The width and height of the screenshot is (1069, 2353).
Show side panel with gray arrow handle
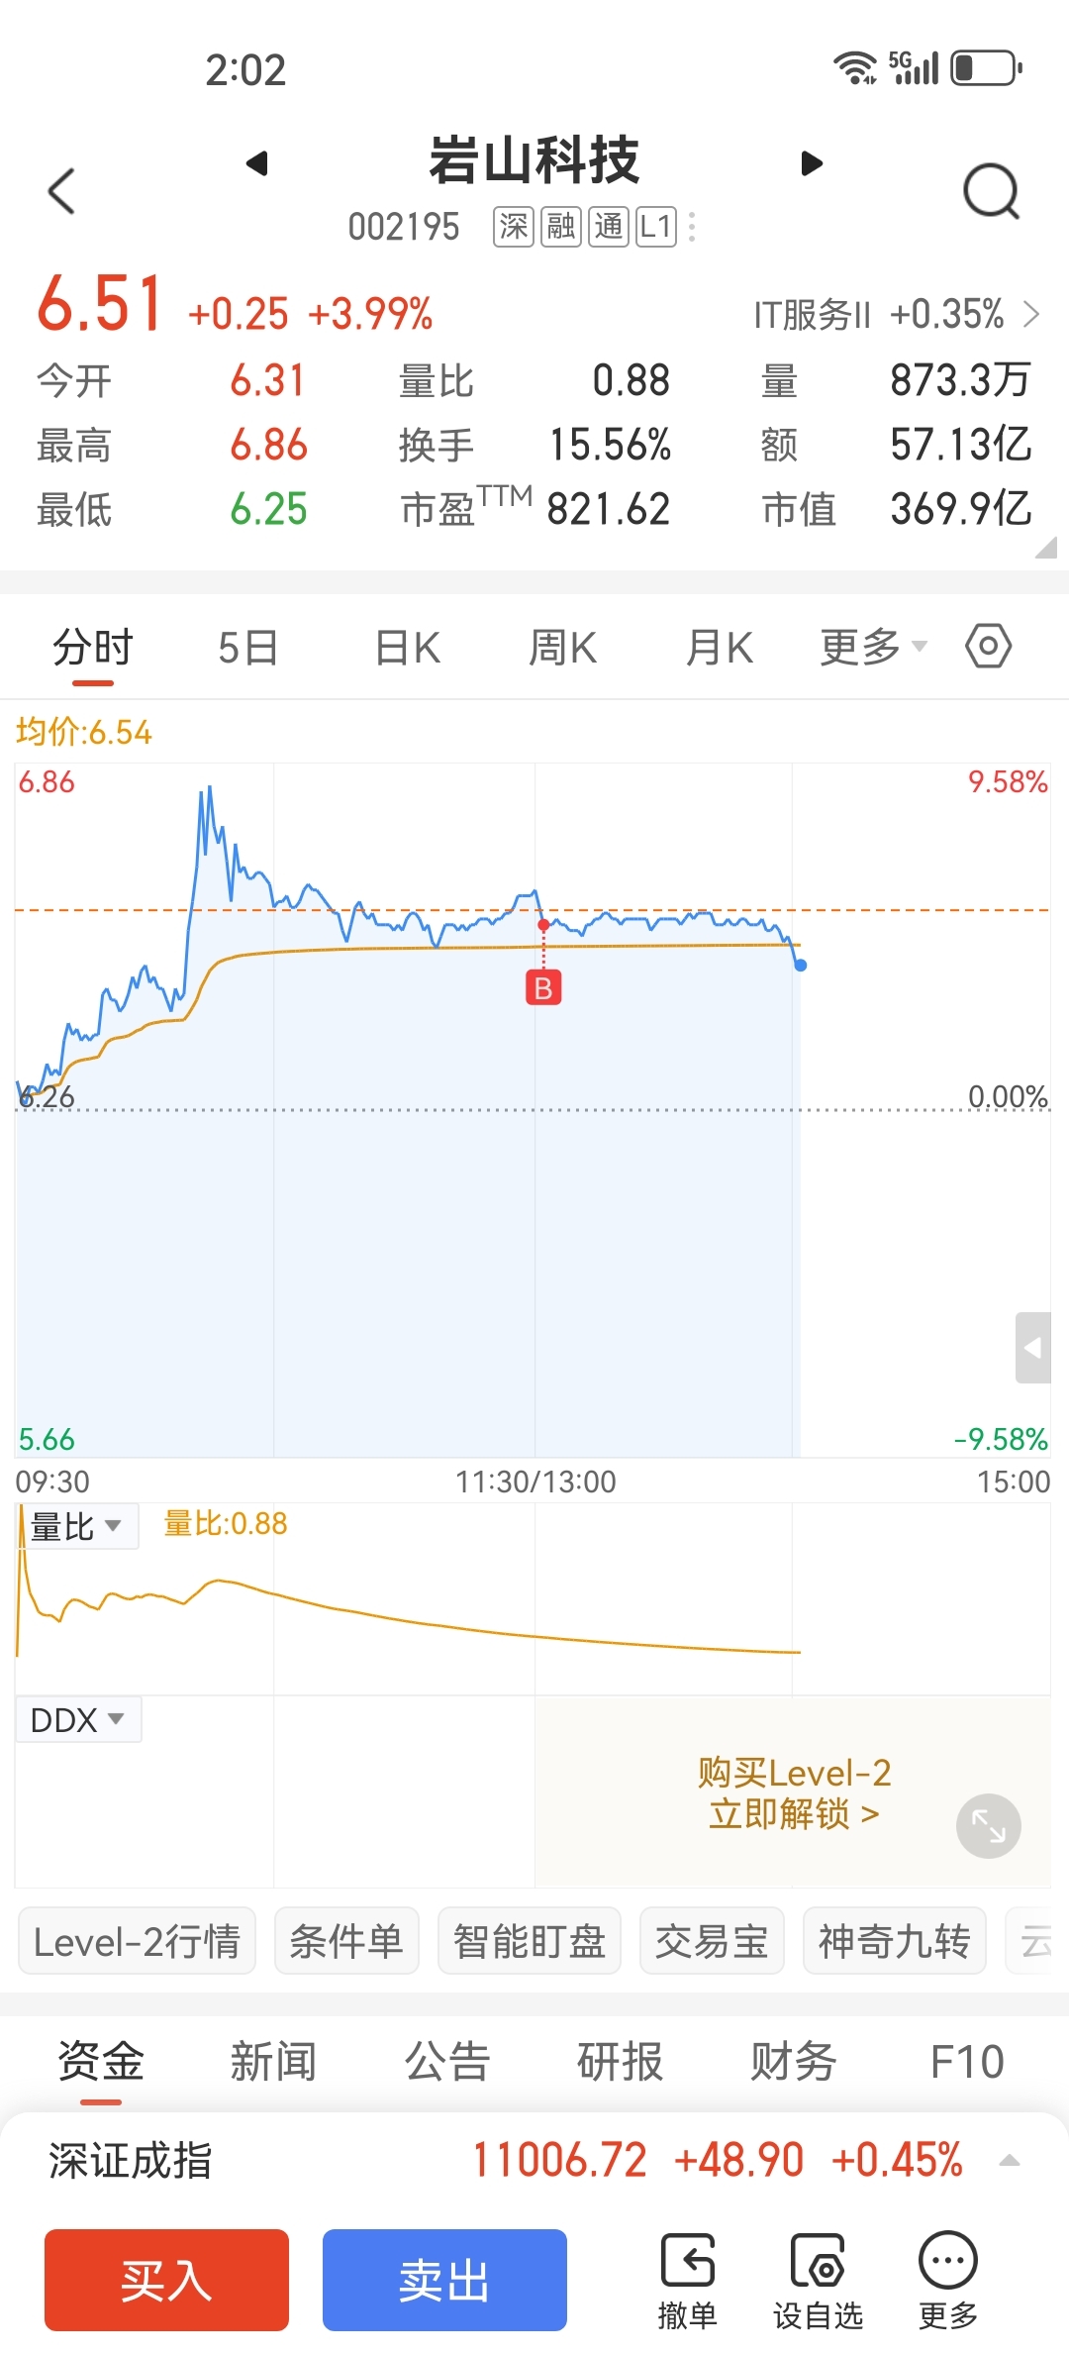click(1032, 1348)
